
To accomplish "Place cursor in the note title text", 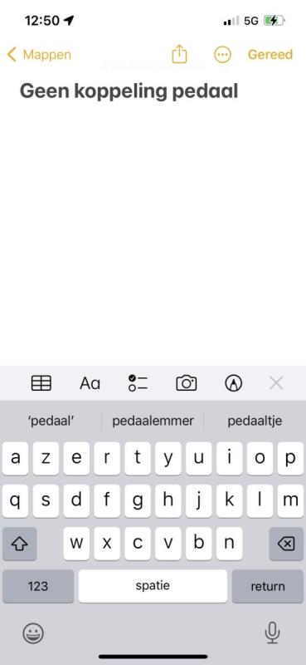I will [x=129, y=91].
